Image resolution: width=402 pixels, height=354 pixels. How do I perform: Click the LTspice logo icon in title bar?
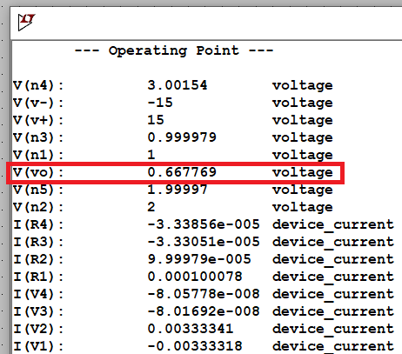26,22
